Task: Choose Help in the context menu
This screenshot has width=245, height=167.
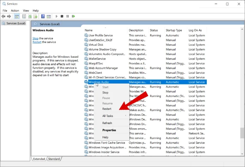Action: coord(112,137)
